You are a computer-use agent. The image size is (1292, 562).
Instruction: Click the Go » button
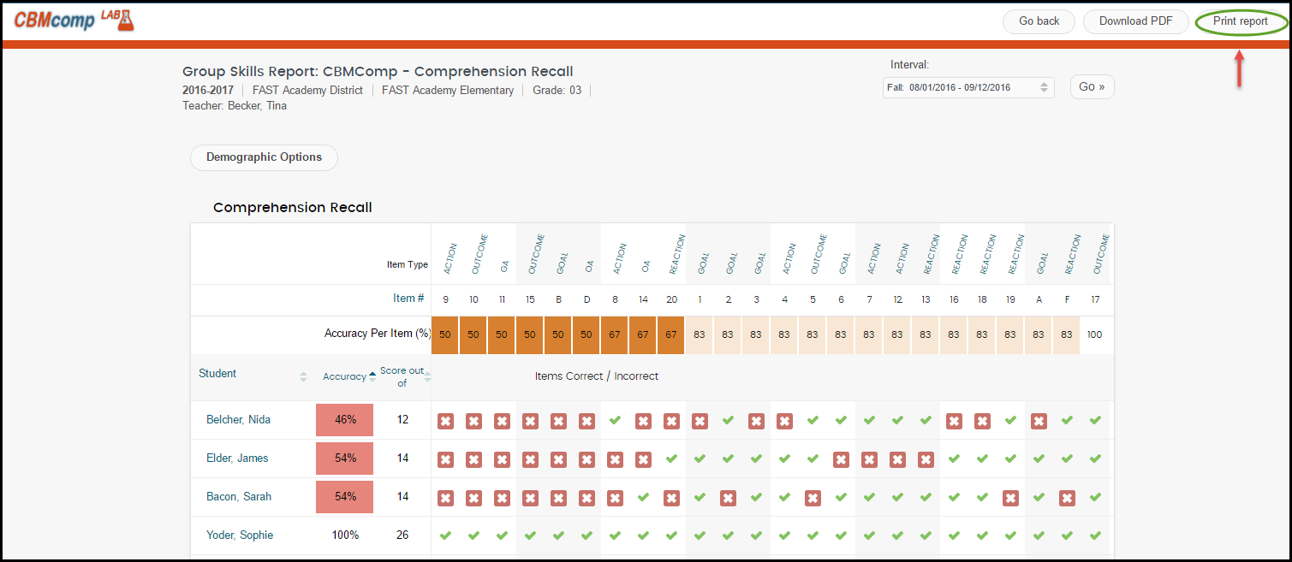pyautogui.click(x=1092, y=87)
